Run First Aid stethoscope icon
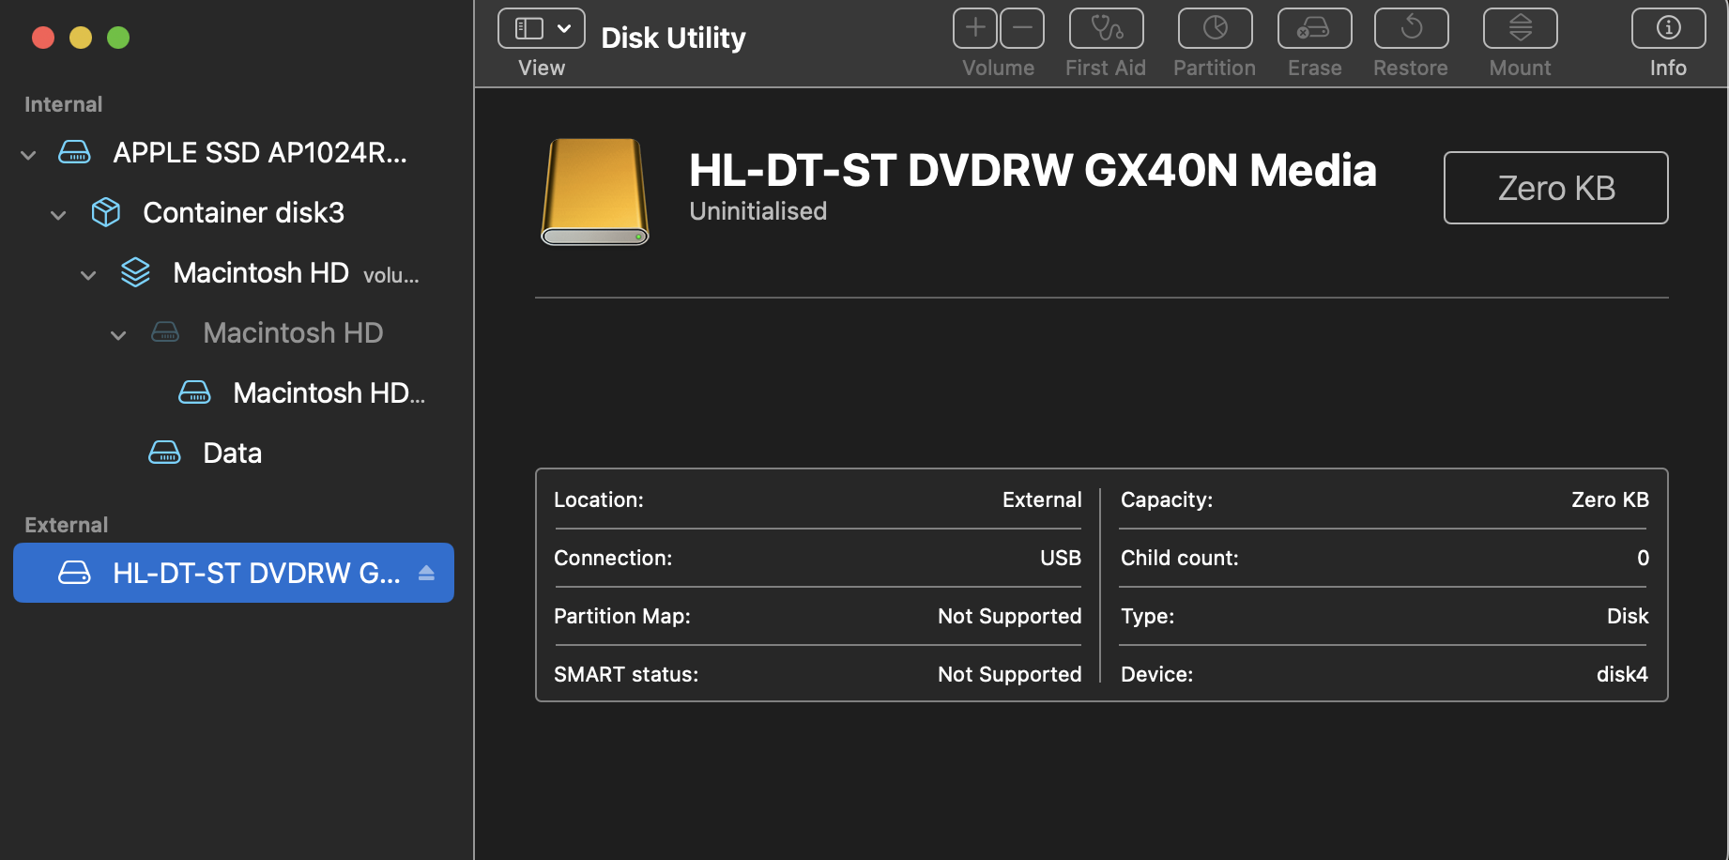The image size is (1729, 860). click(1107, 28)
